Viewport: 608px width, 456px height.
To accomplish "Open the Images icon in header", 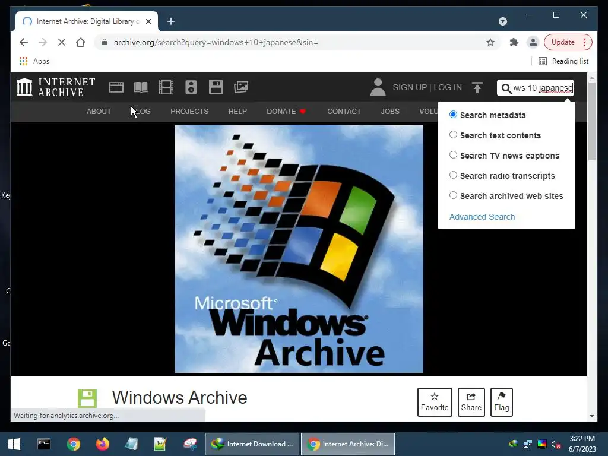I will (241, 87).
